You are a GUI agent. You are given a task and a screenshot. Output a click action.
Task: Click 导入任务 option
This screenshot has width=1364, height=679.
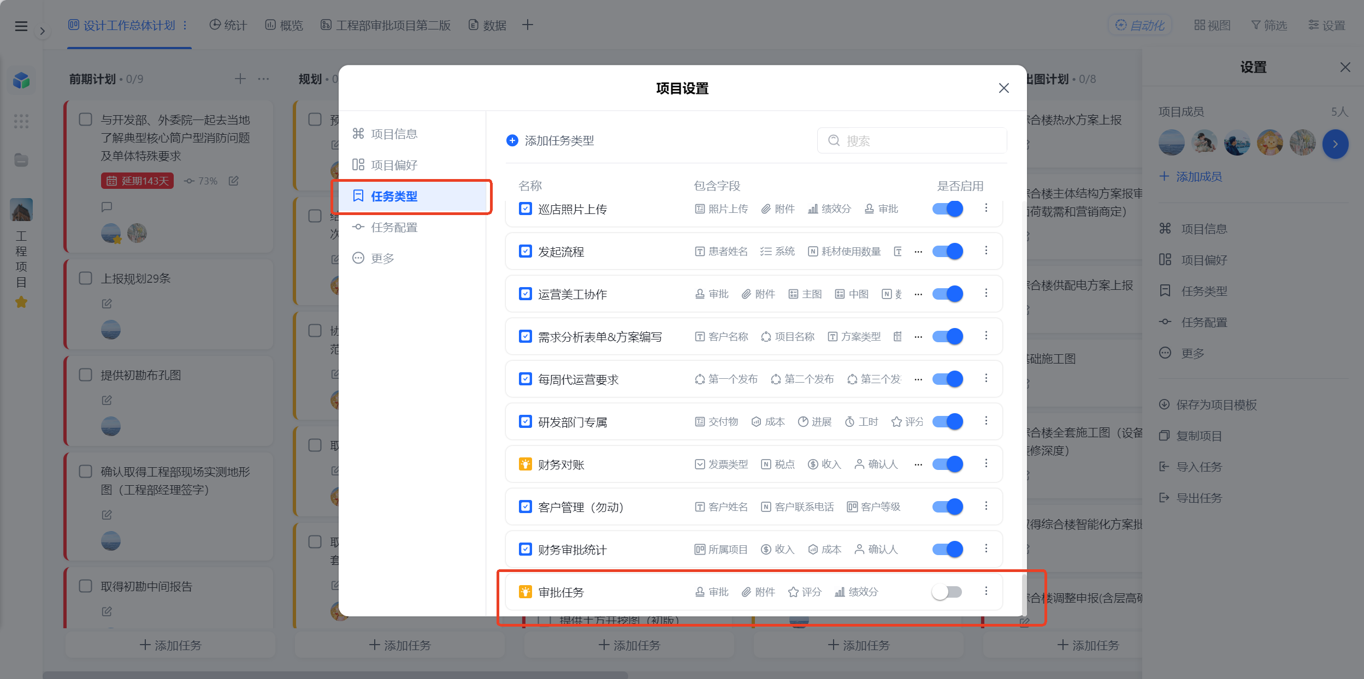coord(1191,467)
